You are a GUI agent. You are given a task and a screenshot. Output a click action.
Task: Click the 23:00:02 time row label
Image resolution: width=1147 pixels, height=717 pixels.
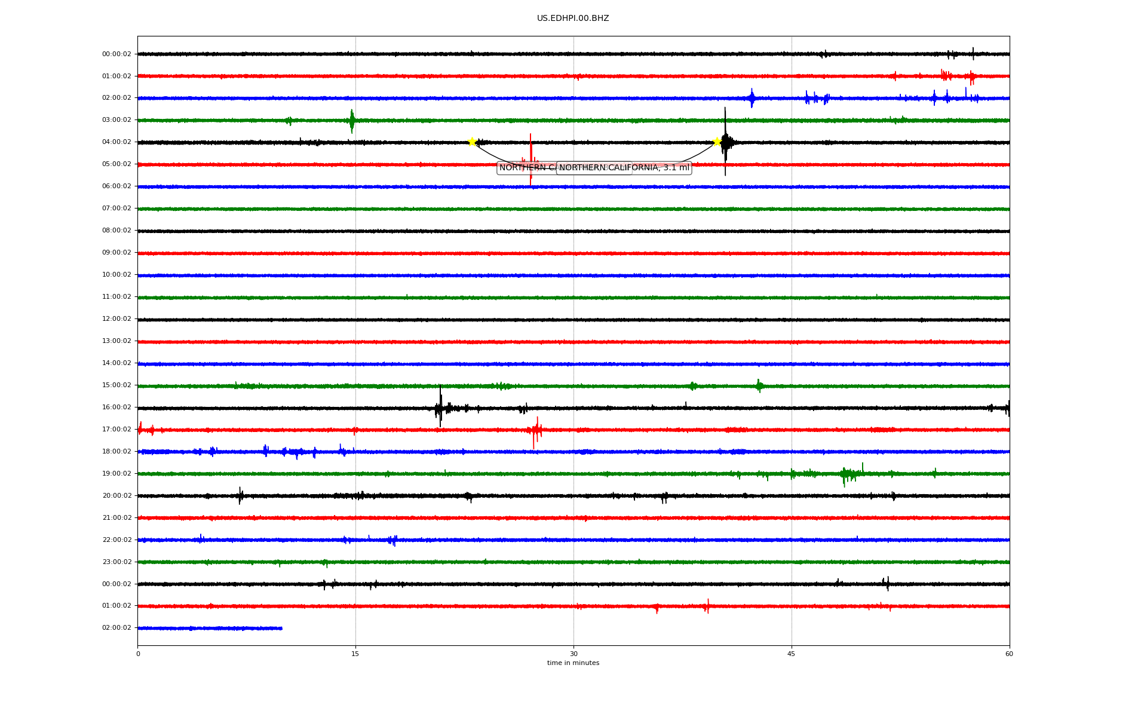116,562
